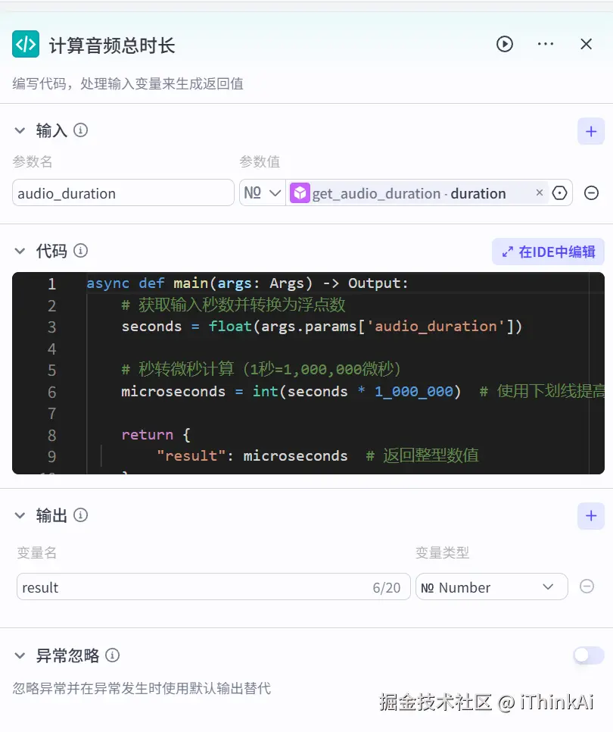Image resolution: width=613 pixels, height=732 pixels.
Task: Click the plugin icon inside get_audio_duration tag
Action: [300, 193]
